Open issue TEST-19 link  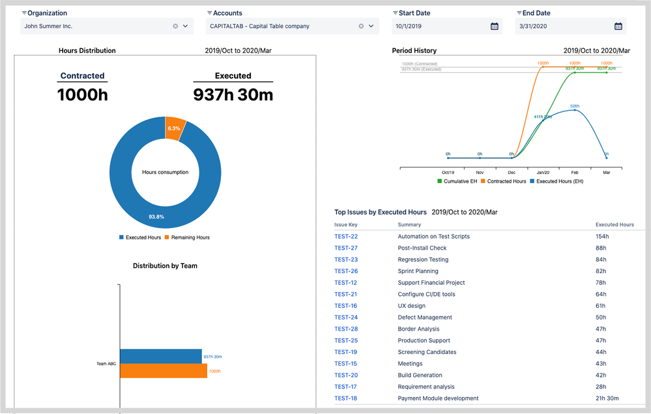[x=345, y=353]
